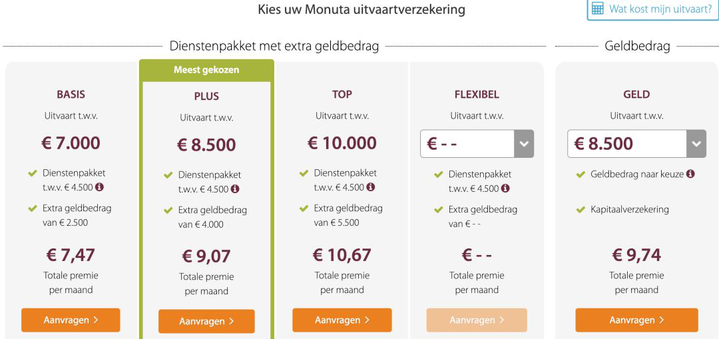Click the checkmark next to Kapitaalverzekering
This screenshot has width=719, height=339.
pos(581,210)
